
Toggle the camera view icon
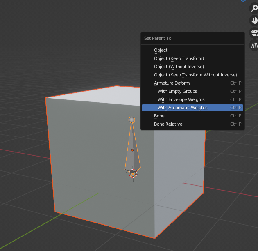coord(254,33)
